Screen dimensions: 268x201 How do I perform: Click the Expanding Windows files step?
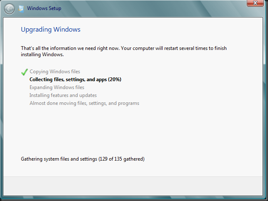57,87
